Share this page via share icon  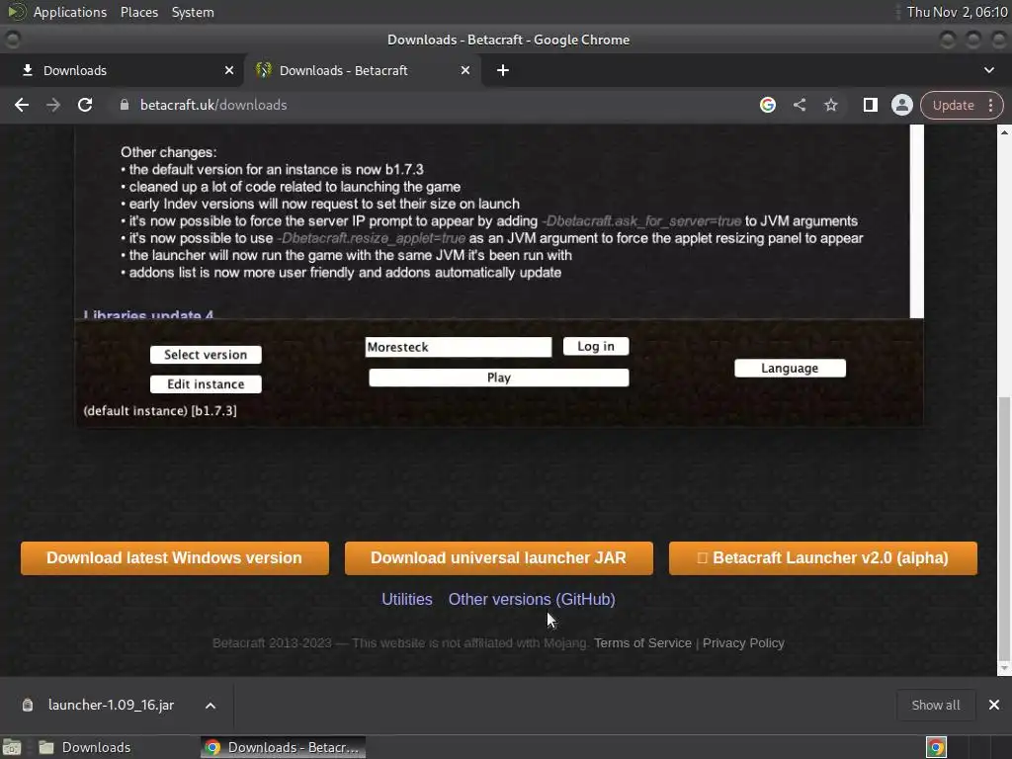click(x=800, y=105)
